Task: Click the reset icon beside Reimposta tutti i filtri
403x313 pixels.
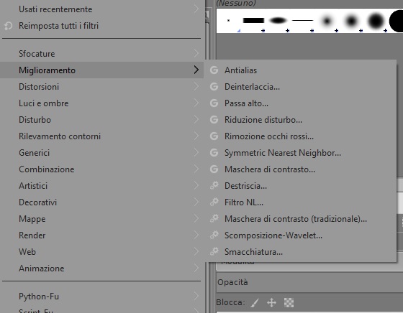Action: point(8,26)
